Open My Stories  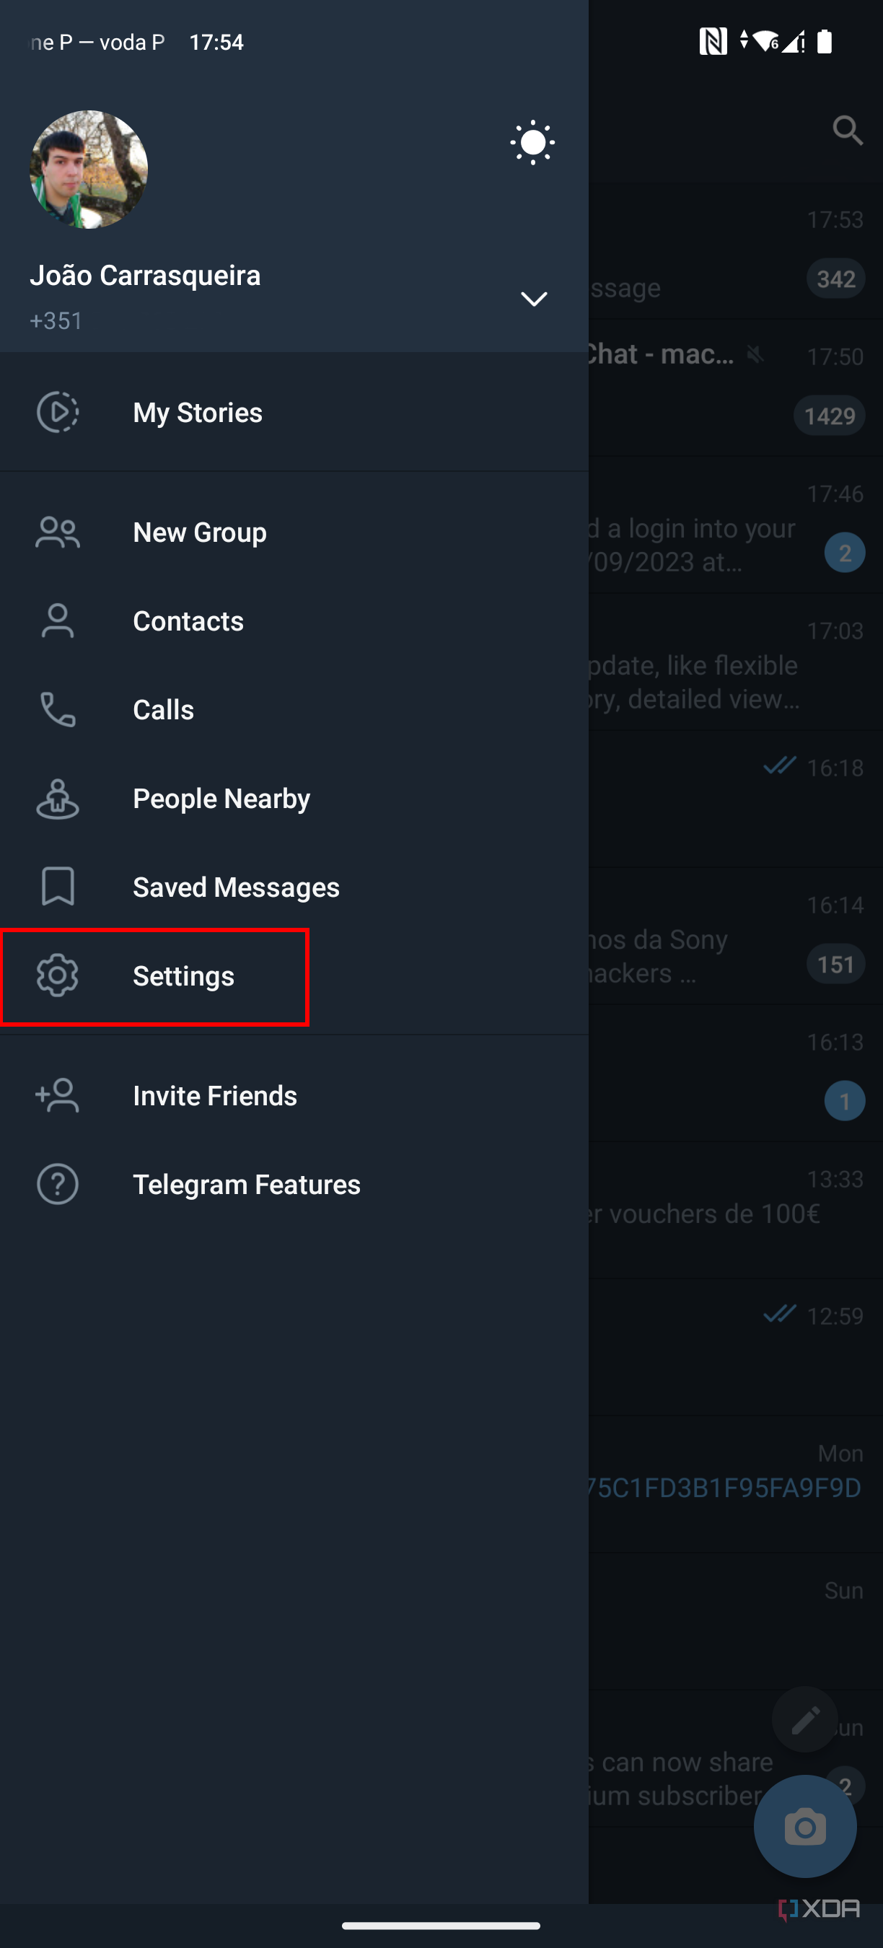click(x=196, y=412)
